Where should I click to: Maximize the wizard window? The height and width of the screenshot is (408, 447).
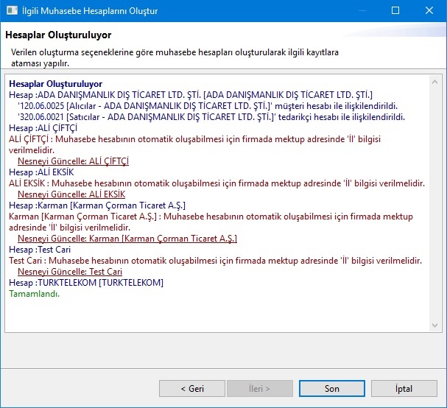[395, 11]
